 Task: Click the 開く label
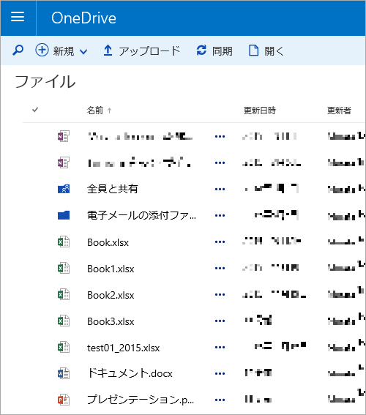[274, 51]
